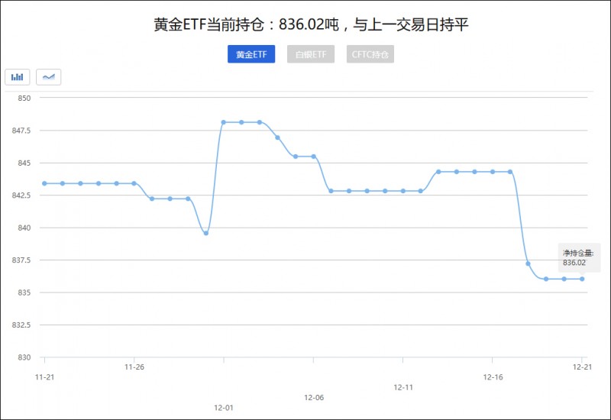Click the 850 y-axis label
The image size is (611, 420).
(x=24, y=99)
